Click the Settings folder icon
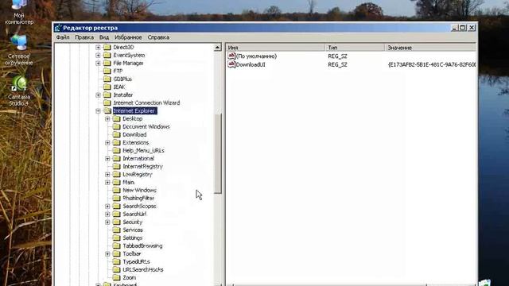Image resolution: width=509 pixels, height=286 pixels. click(117, 238)
